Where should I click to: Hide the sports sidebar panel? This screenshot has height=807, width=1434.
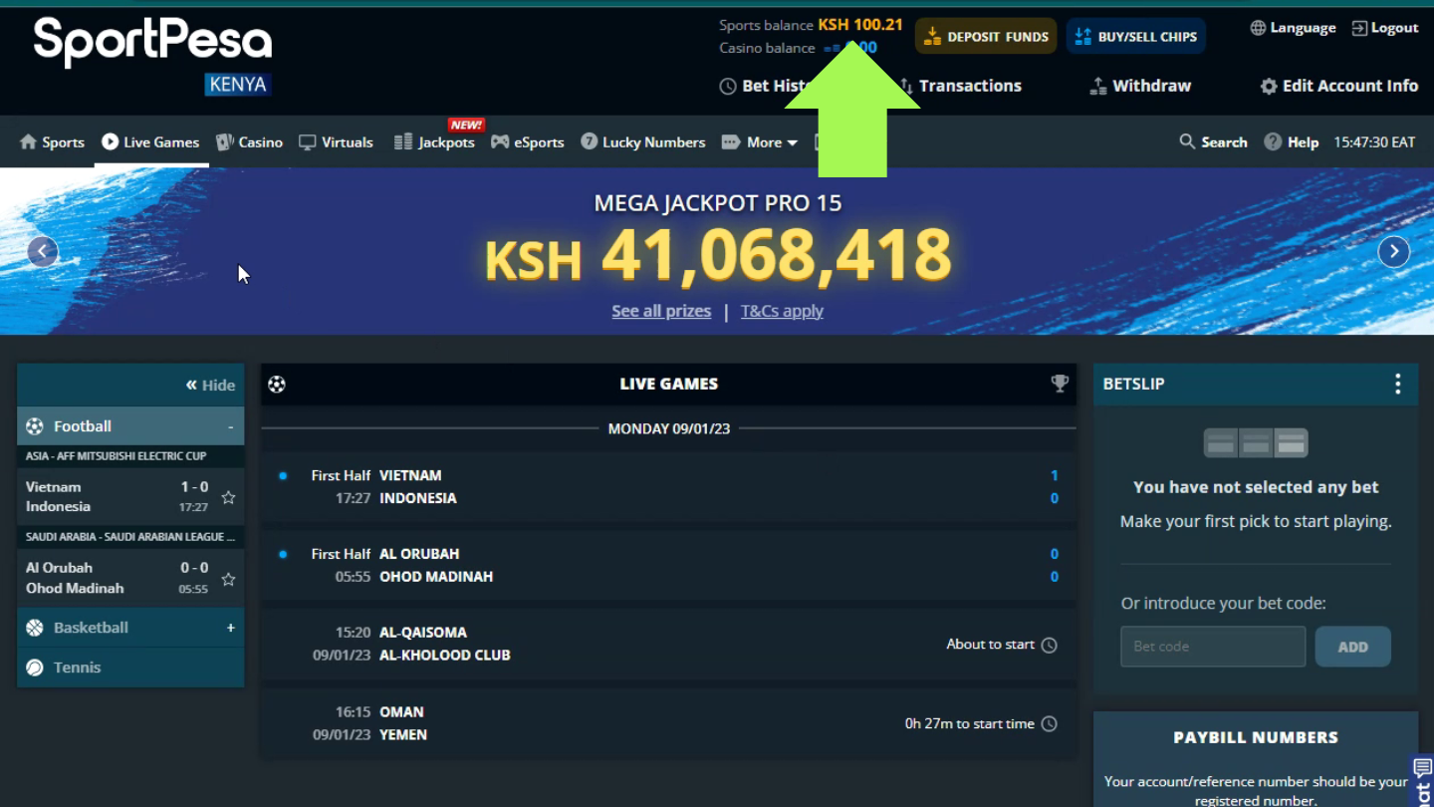(x=210, y=385)
